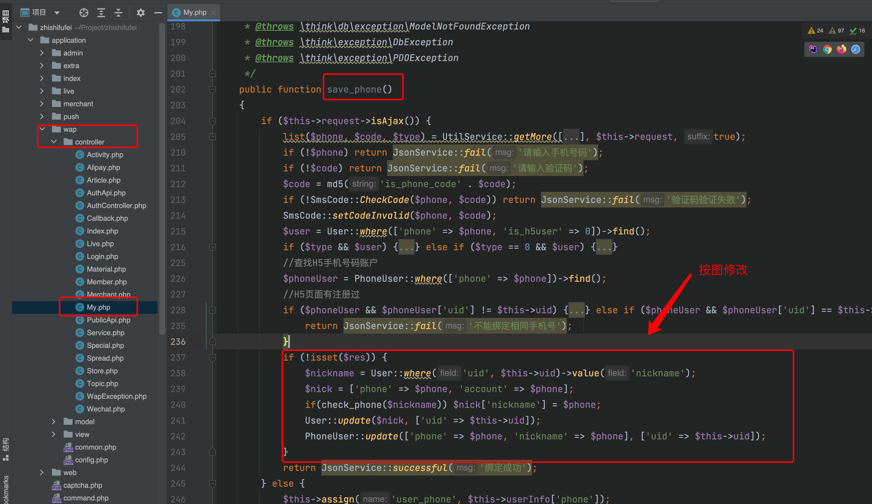Expand the model folder
Screen dimensions: 872x504
pyautogui.click(x=54, y=422)
